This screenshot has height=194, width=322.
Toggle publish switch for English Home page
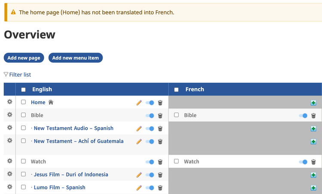pyautogui.click(x=150, y=103)
